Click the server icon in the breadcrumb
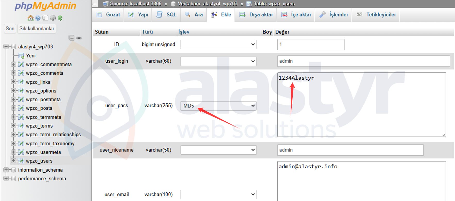The image size is (455, 201). point(106,4)
